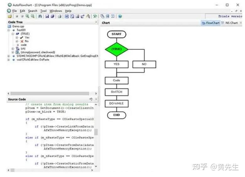Click the IF statement icon beside {TRUE}
This screenshot has width=245, height=177.
point(18,34)
